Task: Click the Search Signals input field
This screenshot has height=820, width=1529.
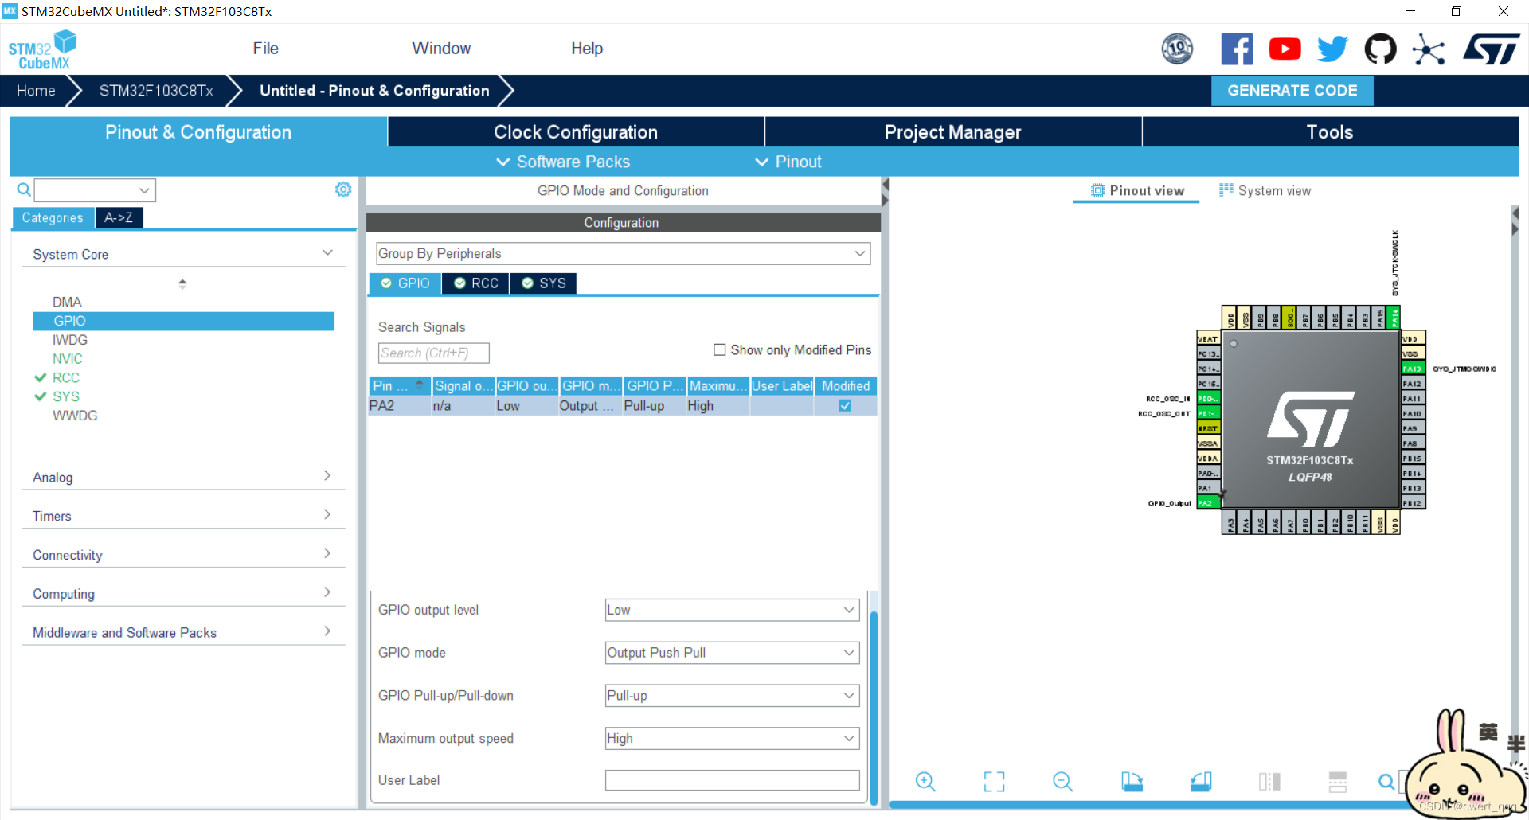Action: point(433,353)
